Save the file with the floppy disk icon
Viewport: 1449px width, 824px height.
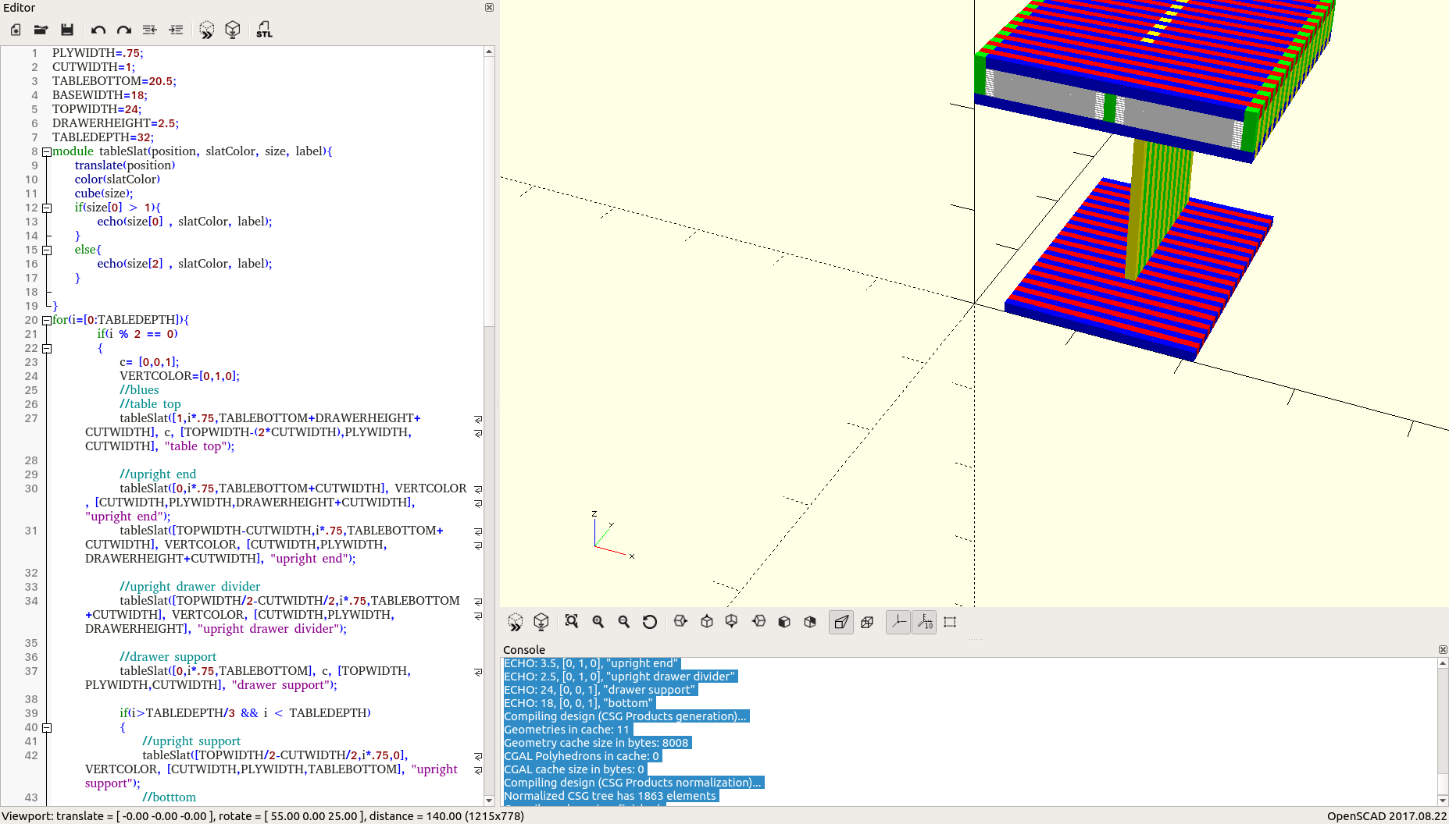[67, 30]
